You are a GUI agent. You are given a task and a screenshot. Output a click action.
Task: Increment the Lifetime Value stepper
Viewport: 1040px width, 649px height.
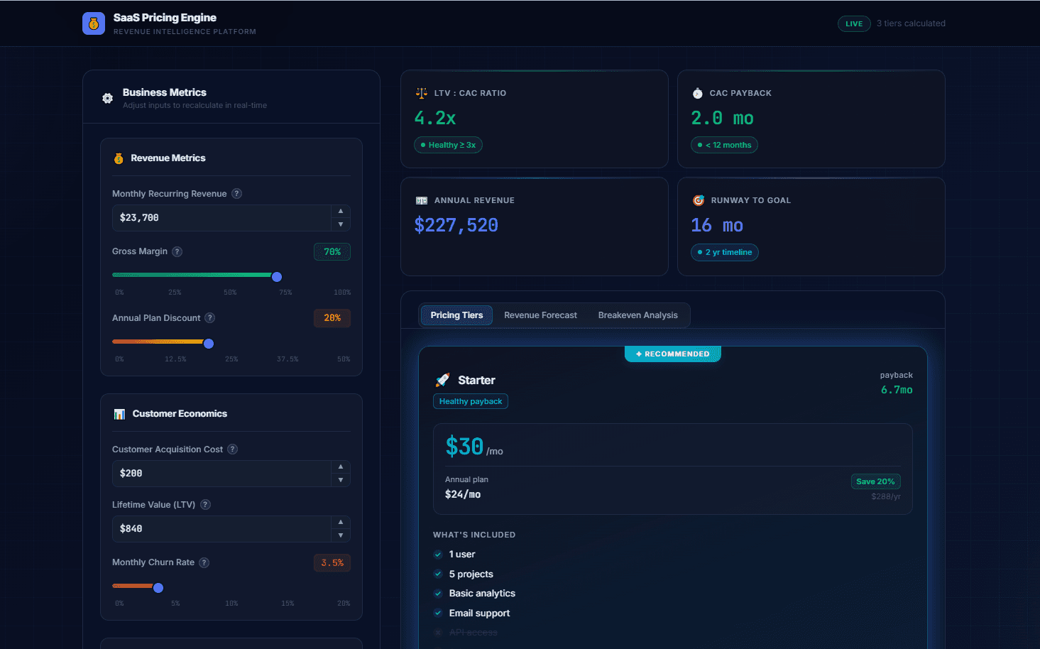pyautogui.click(x=341, y=522)
